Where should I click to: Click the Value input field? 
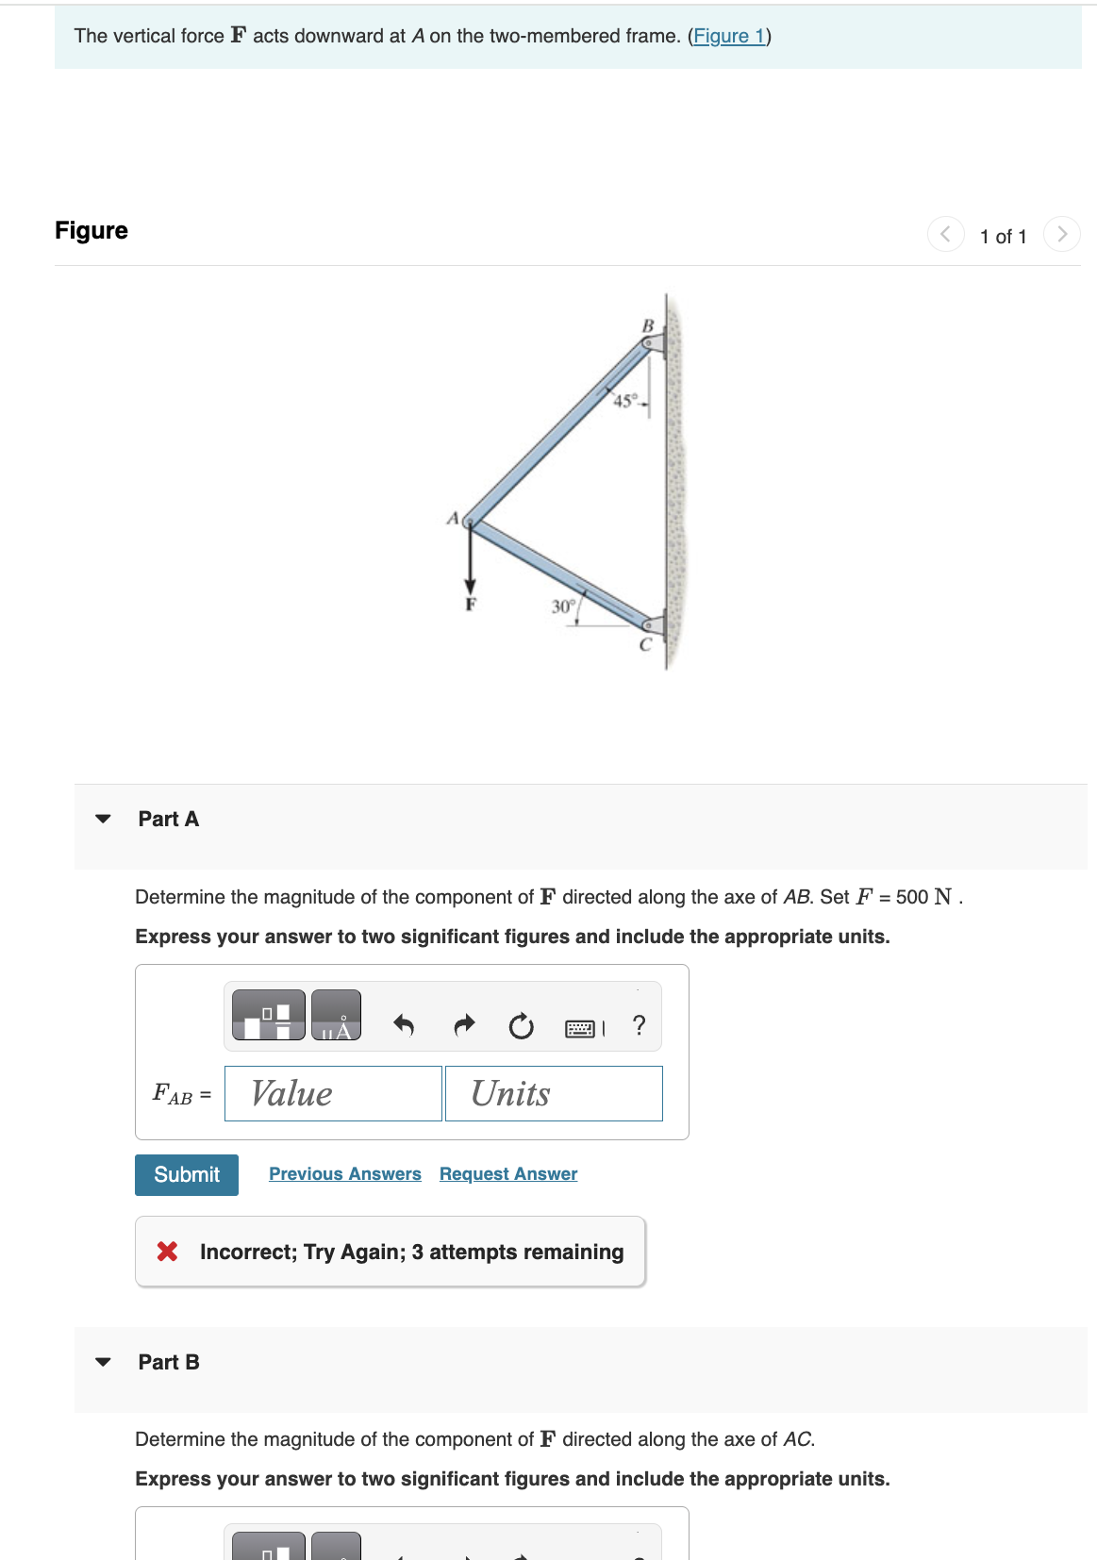pos(333,1093)
